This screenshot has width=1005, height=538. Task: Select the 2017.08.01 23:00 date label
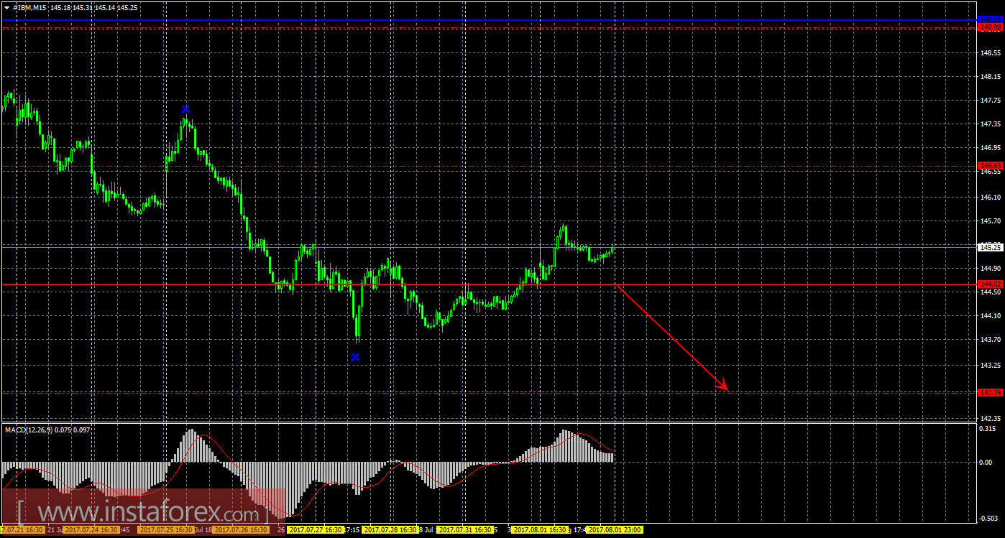point(615,530)
